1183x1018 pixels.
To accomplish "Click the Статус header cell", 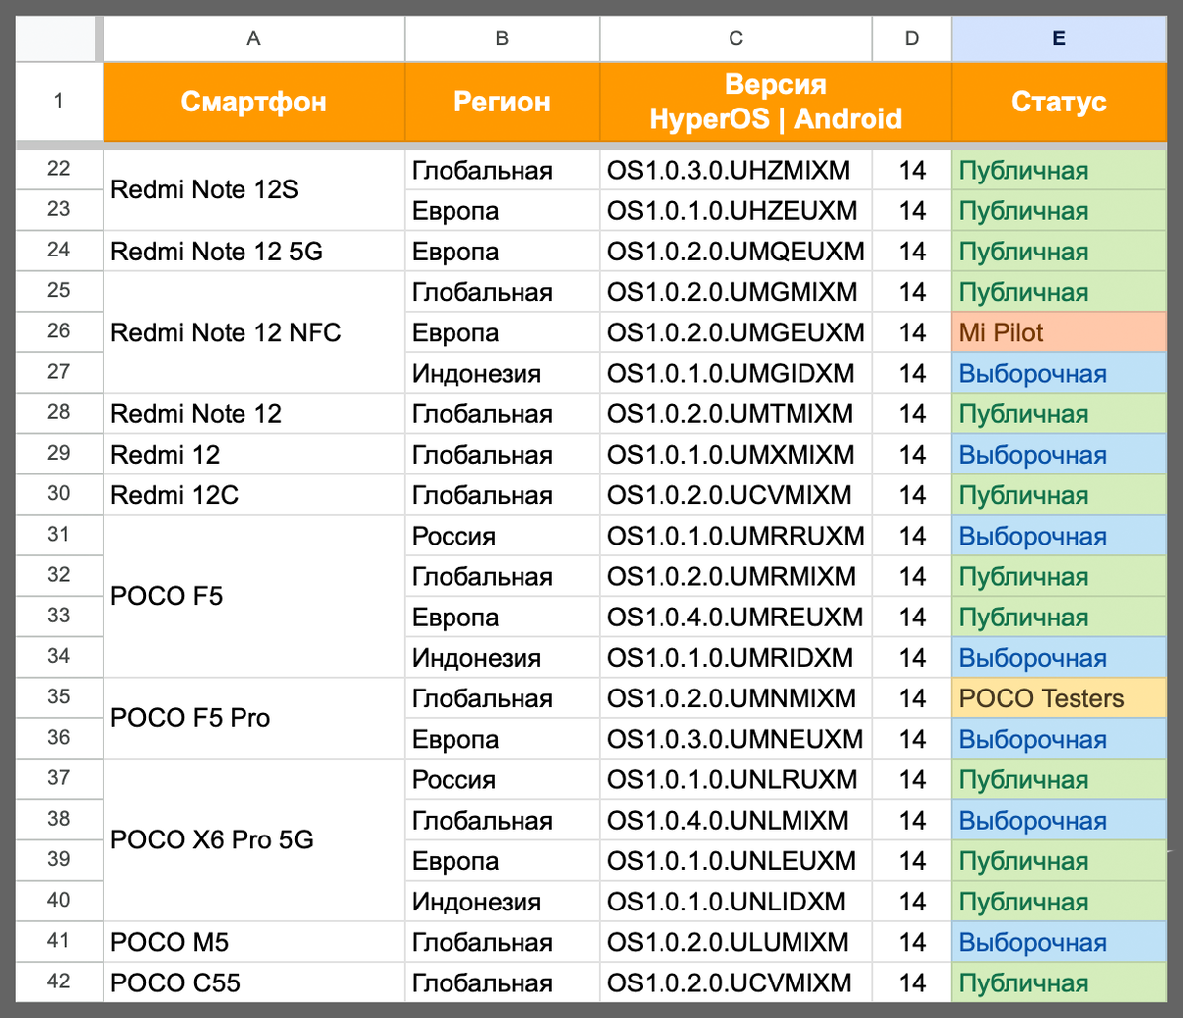I will [1059, 102].
